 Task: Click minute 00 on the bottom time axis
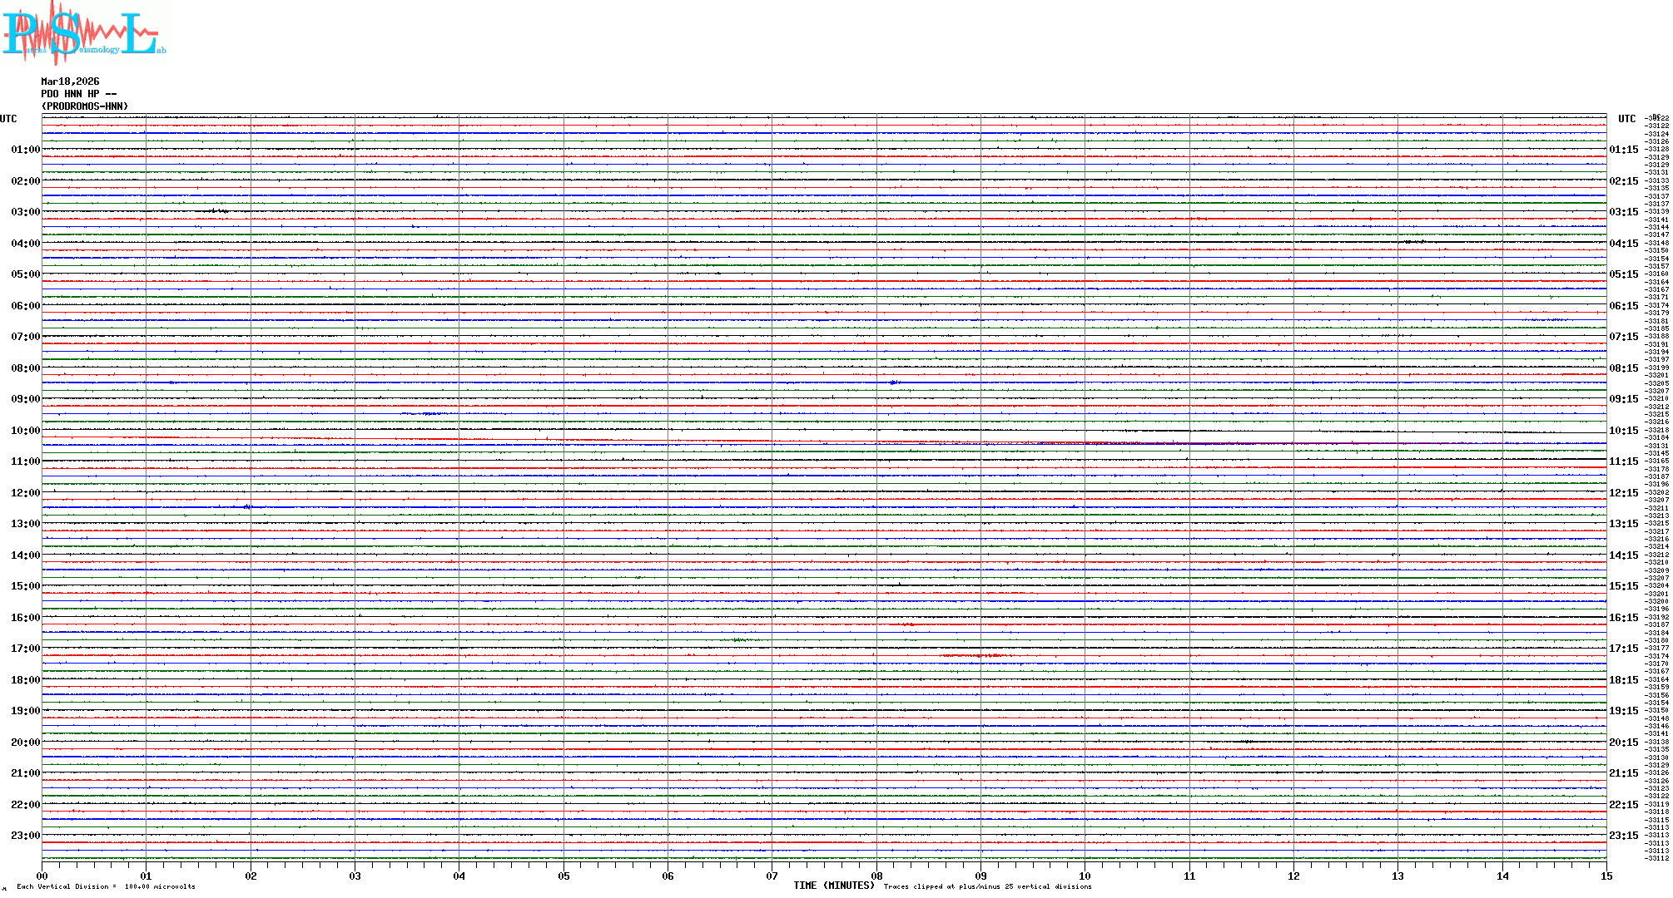pyautogui.click(x=42, y=876)
